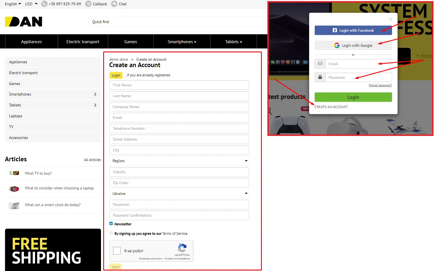This screenshot has width=436, height=271.
Task: Select Accessories in sidebar categories
Action: point(53,138)
